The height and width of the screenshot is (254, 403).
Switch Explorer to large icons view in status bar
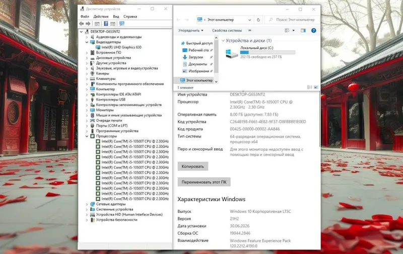(316, 88)
